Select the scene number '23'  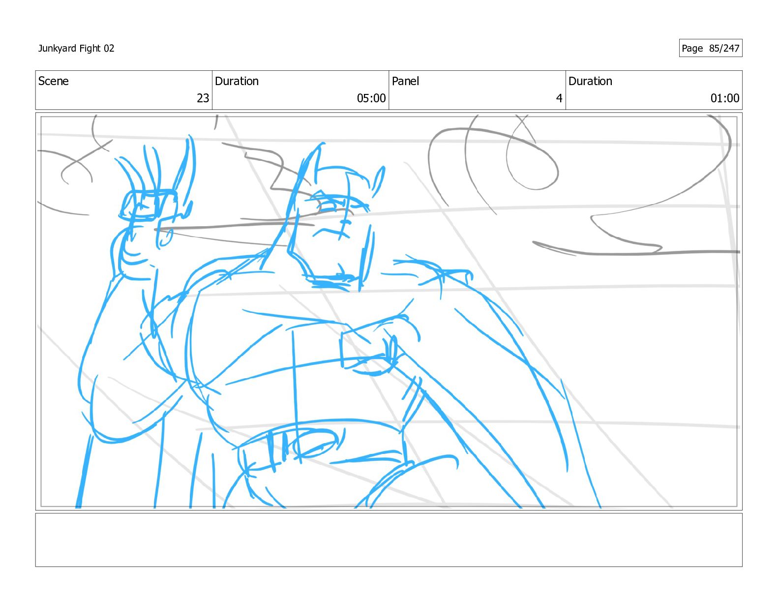coord(203,98)
